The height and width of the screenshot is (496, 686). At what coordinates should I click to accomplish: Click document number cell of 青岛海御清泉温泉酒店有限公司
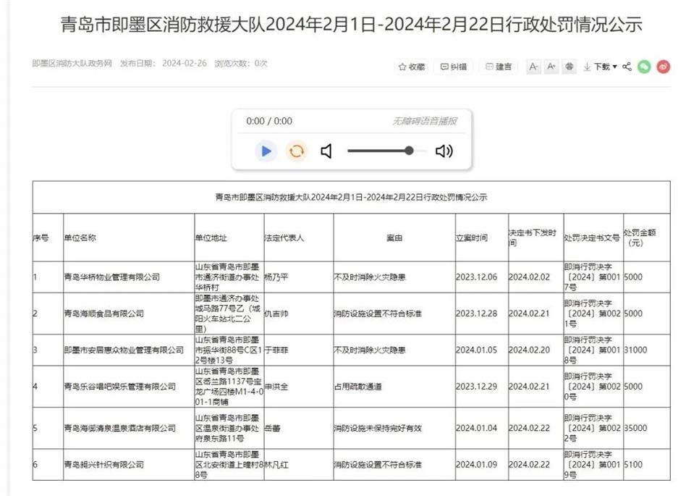coord(593,428)
